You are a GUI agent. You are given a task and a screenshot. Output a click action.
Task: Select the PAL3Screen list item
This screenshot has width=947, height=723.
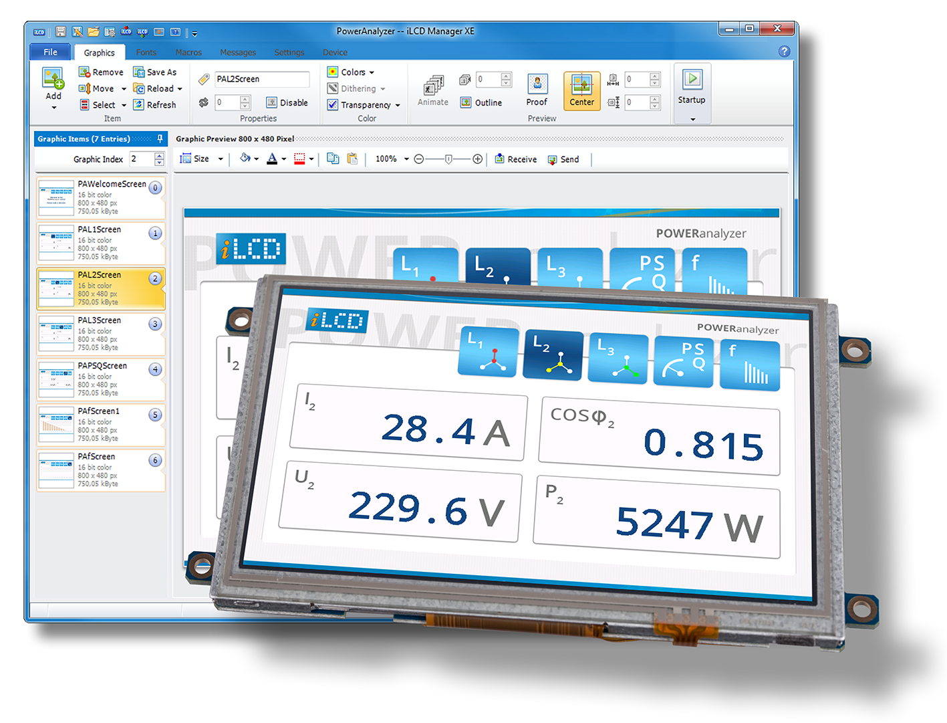(x=101, y=334)
